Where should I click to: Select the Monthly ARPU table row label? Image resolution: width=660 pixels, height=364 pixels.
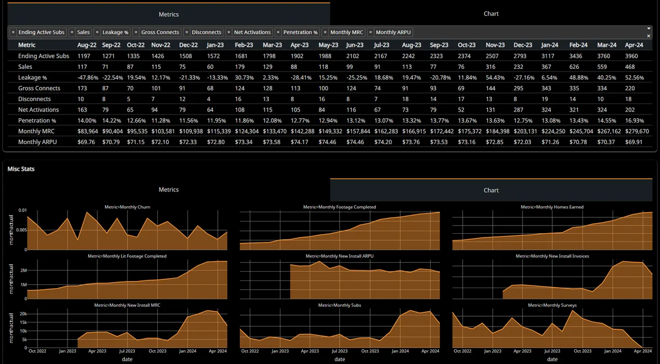(x=37, y=142)
